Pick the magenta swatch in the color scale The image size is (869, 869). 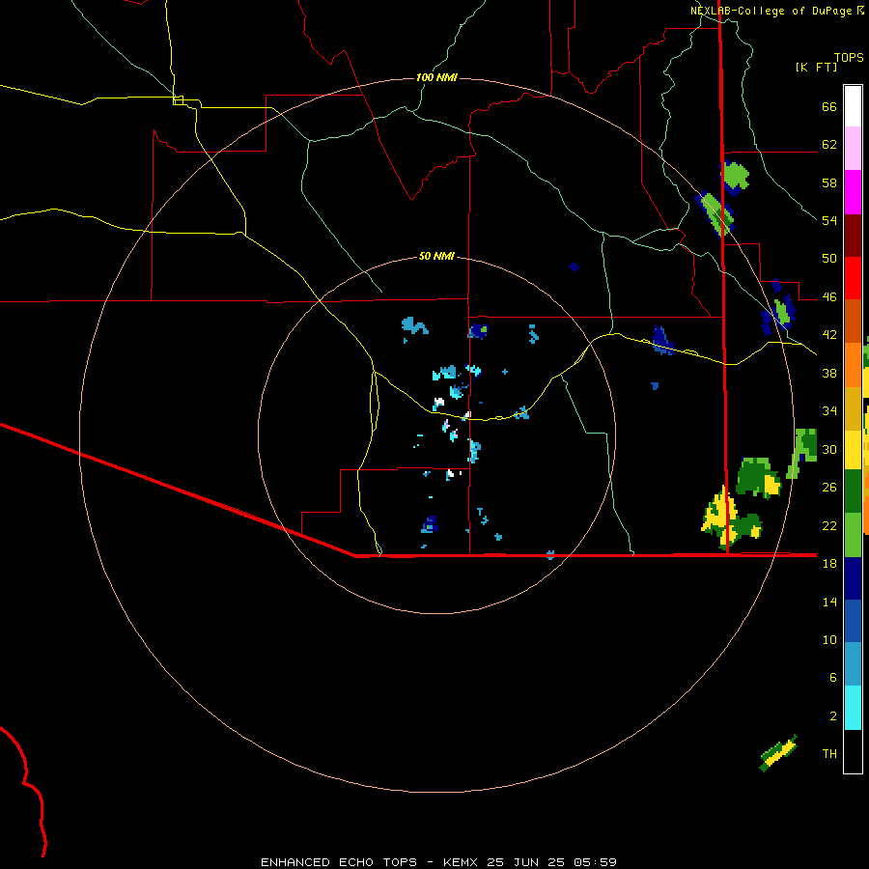[x=853, y=192]
